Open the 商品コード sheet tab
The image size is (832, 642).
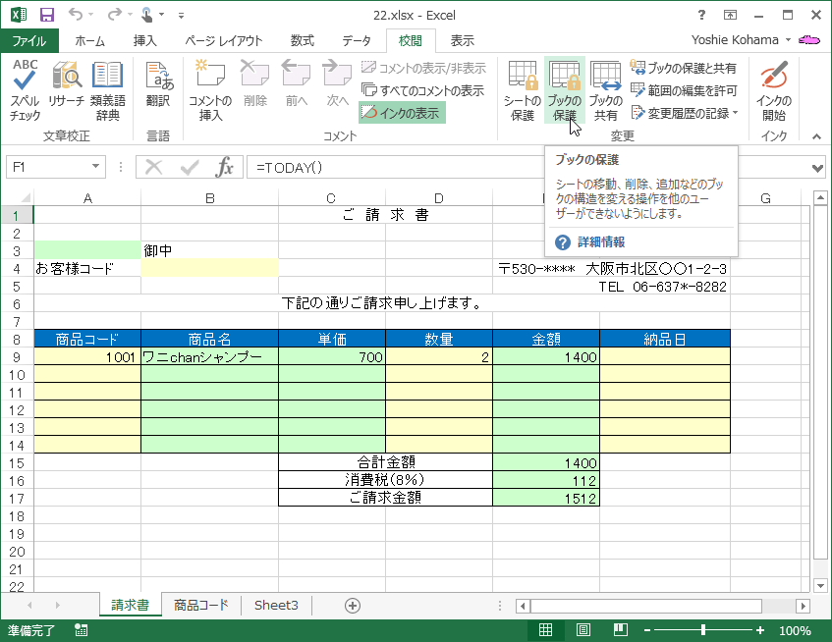(x=200, y=606)
